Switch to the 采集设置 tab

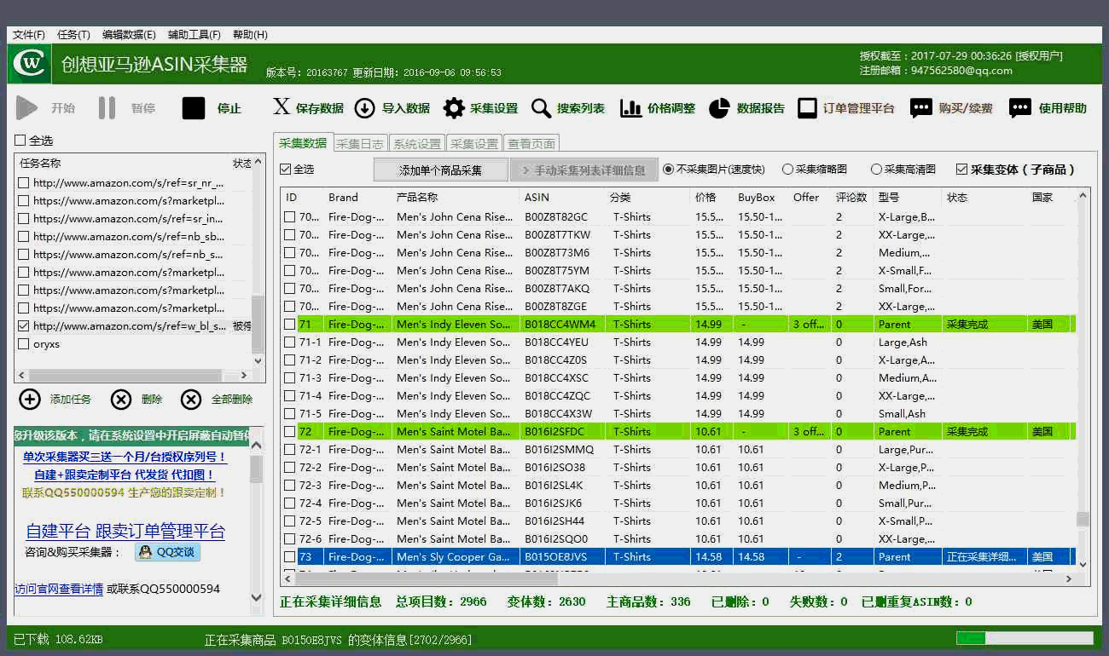tap(474, 144)
